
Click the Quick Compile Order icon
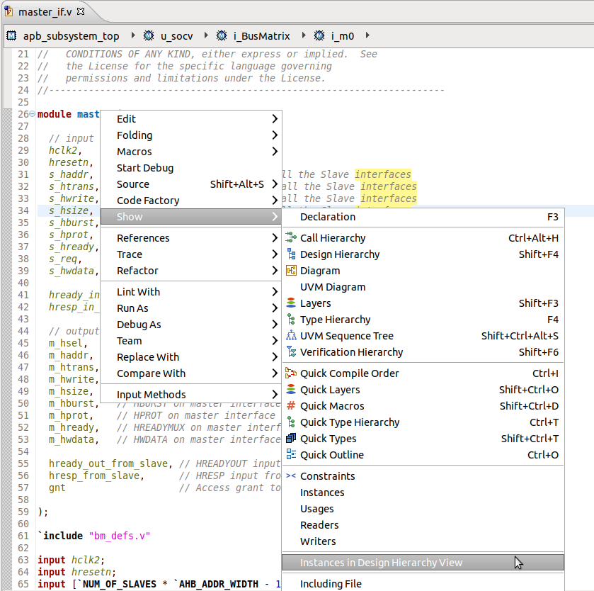290,373
